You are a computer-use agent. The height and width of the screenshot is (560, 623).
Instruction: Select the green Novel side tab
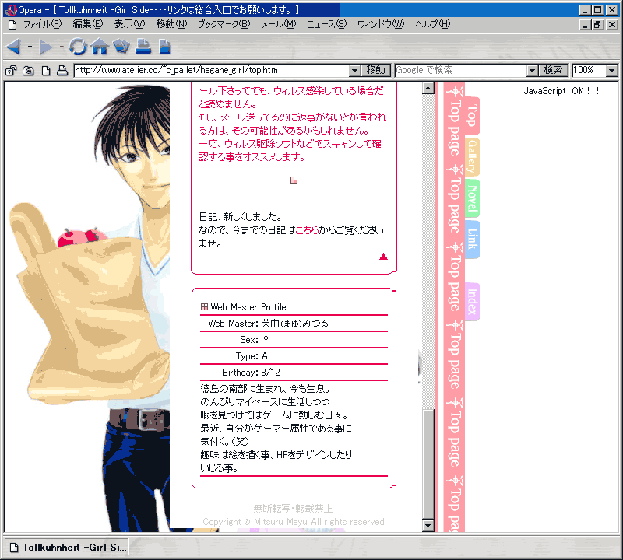coord(472,198)
